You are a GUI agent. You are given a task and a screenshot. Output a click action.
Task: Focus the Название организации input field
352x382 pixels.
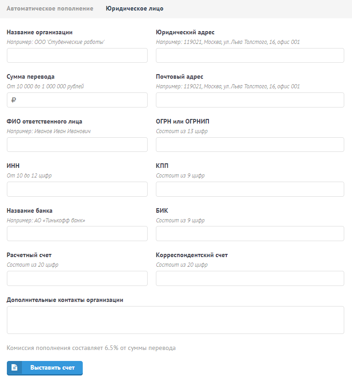(77, 55)
